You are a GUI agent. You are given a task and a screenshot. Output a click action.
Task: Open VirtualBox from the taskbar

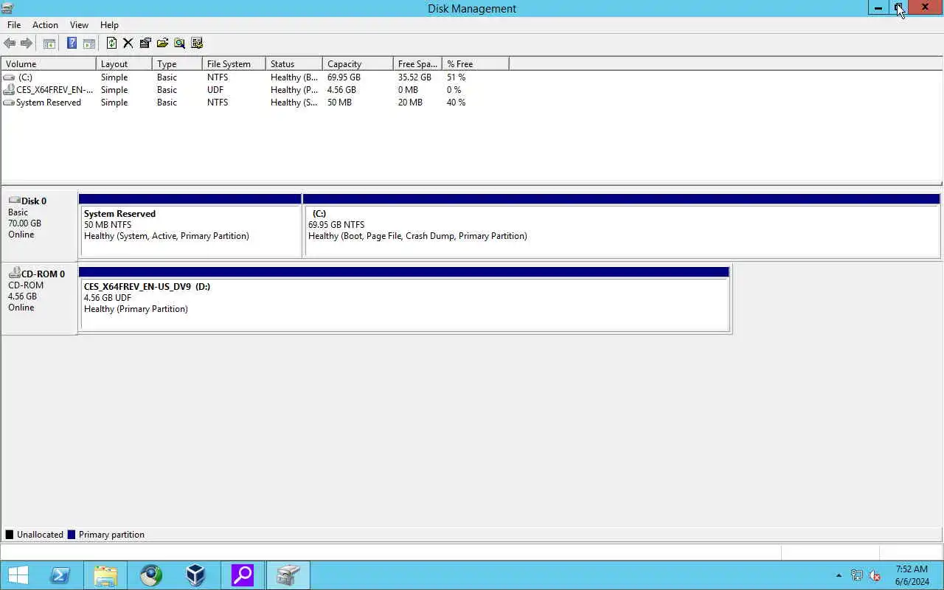click(x=195, y=575)
